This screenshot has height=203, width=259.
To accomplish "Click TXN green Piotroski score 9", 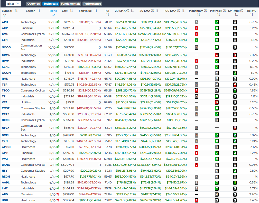I will click(x=217, y=141).
